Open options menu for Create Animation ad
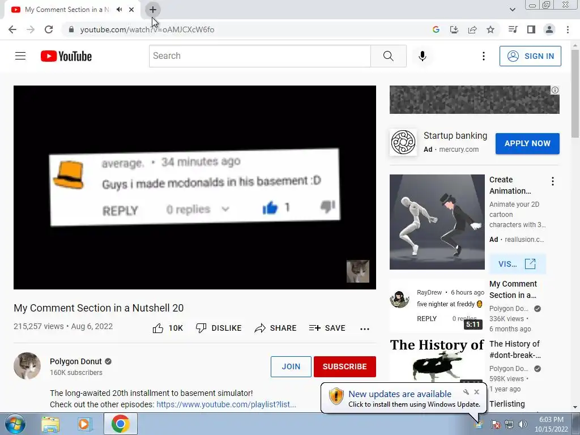580x435 pixels. click(x=553, y=181)
